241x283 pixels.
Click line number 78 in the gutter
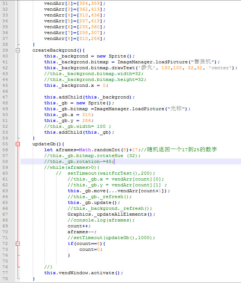click(5, 279)
